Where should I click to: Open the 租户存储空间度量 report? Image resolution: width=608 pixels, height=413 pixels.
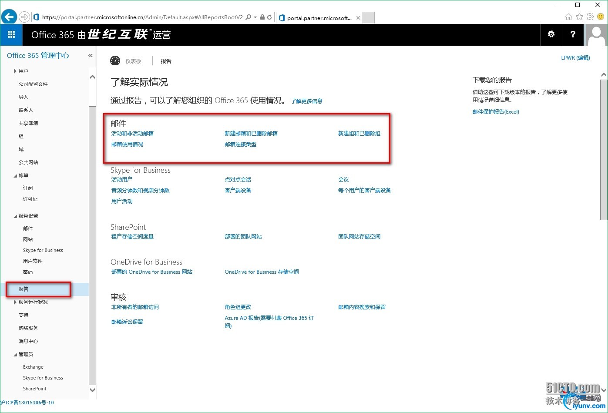pos(132,237)
